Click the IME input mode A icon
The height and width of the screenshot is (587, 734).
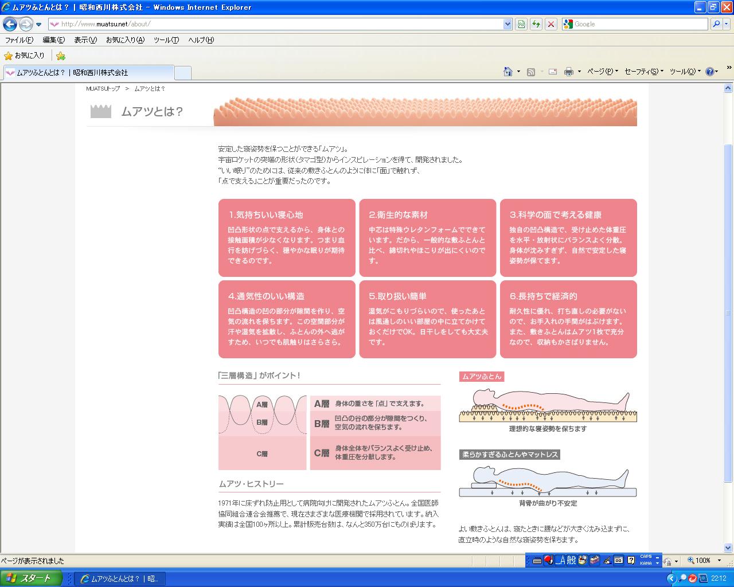click(x=560, y=561)
